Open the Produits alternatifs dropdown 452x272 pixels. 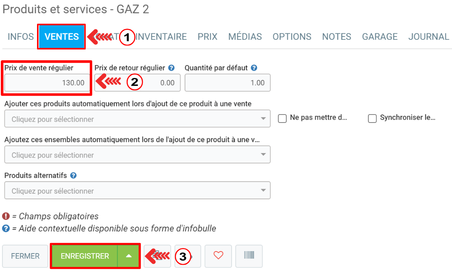(137, 191)
